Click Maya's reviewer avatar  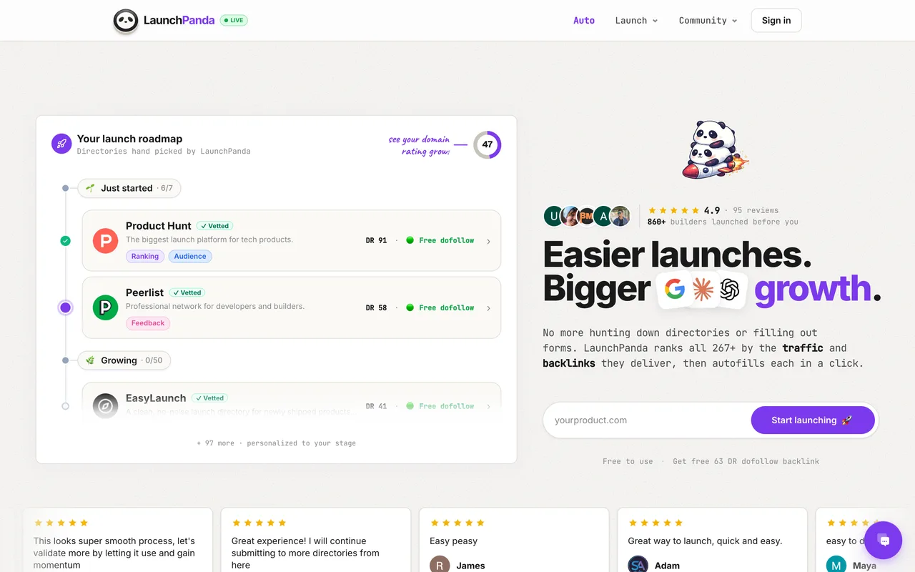coord(836,565)
